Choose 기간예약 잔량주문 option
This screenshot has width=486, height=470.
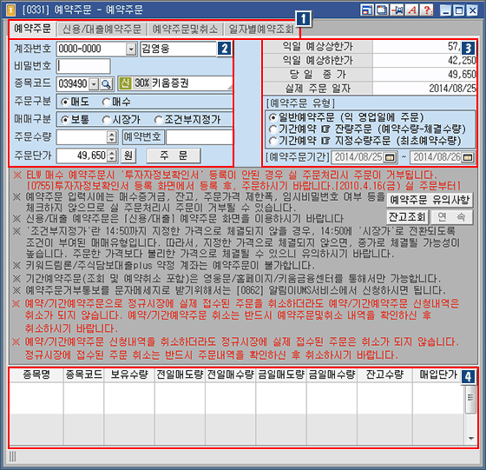pyautogui.click(x=273, y=129)
